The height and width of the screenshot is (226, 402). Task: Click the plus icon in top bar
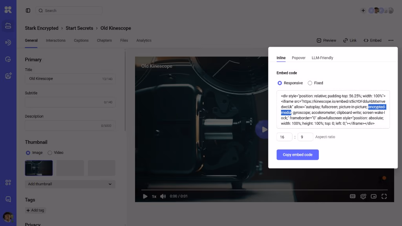pos(363,11)
